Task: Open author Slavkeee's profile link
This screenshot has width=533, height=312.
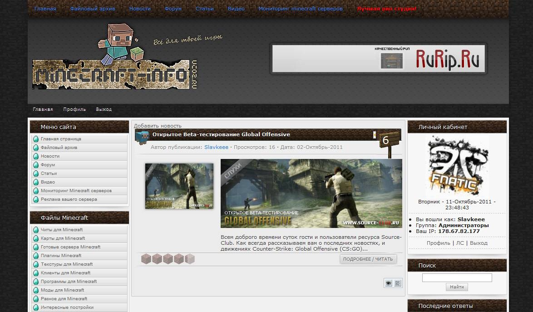Action: [216, 147]
